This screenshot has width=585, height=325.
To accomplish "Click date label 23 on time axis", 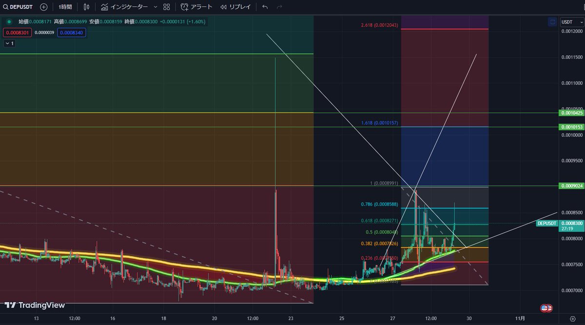I will [291, 319].
